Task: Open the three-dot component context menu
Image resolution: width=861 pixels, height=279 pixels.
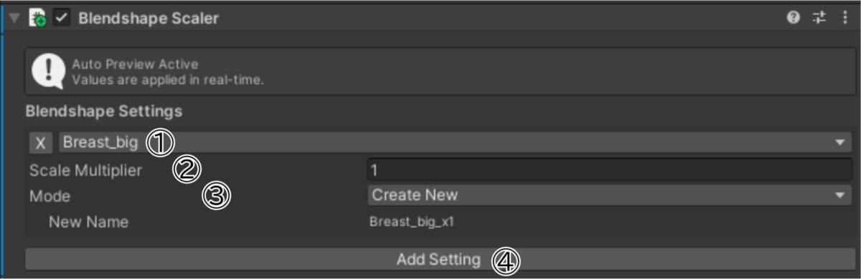Action: pos(844,19)
